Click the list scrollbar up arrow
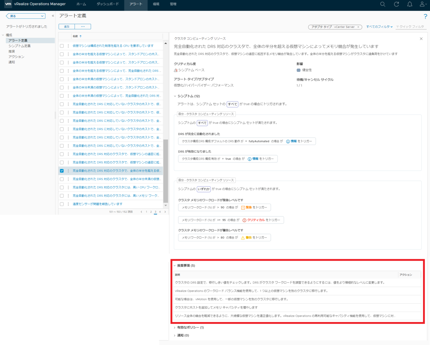Screen dimensions: 430x345 pyautogui.click(x=166, y=43)
